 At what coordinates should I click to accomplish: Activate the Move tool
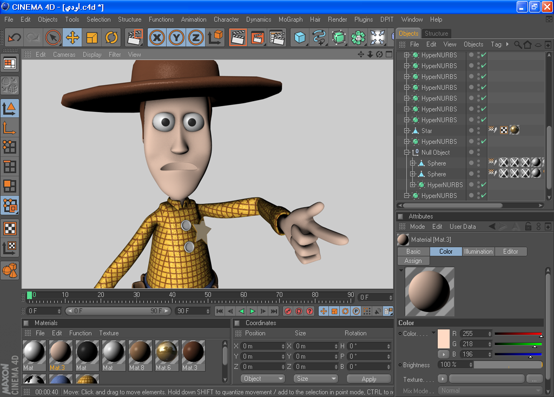tap(72, 37)
